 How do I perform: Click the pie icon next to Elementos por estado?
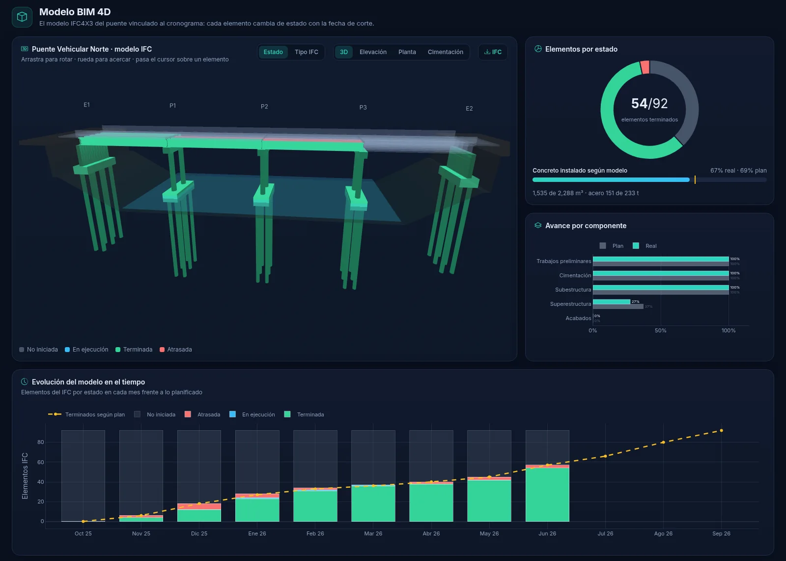click(x=538, y=49)
